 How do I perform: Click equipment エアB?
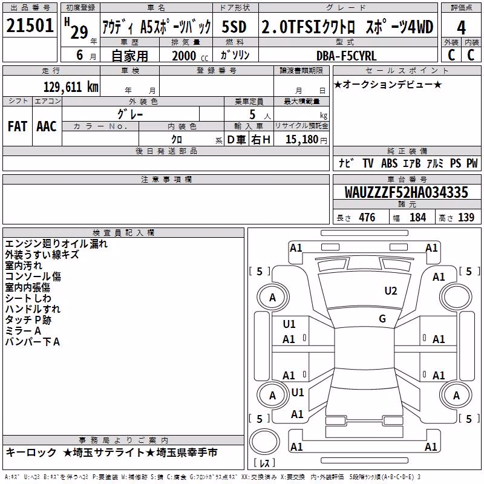click(412, 163)
